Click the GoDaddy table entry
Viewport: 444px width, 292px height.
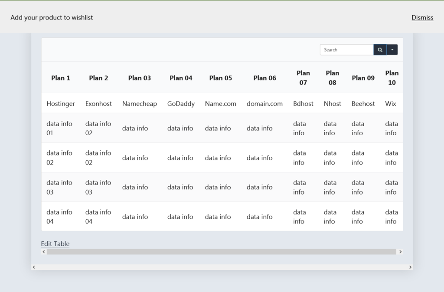pos(181,104)
